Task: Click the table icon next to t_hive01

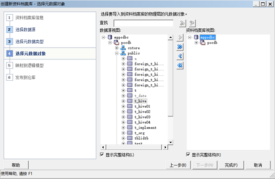Action: (x=130, y=106)
